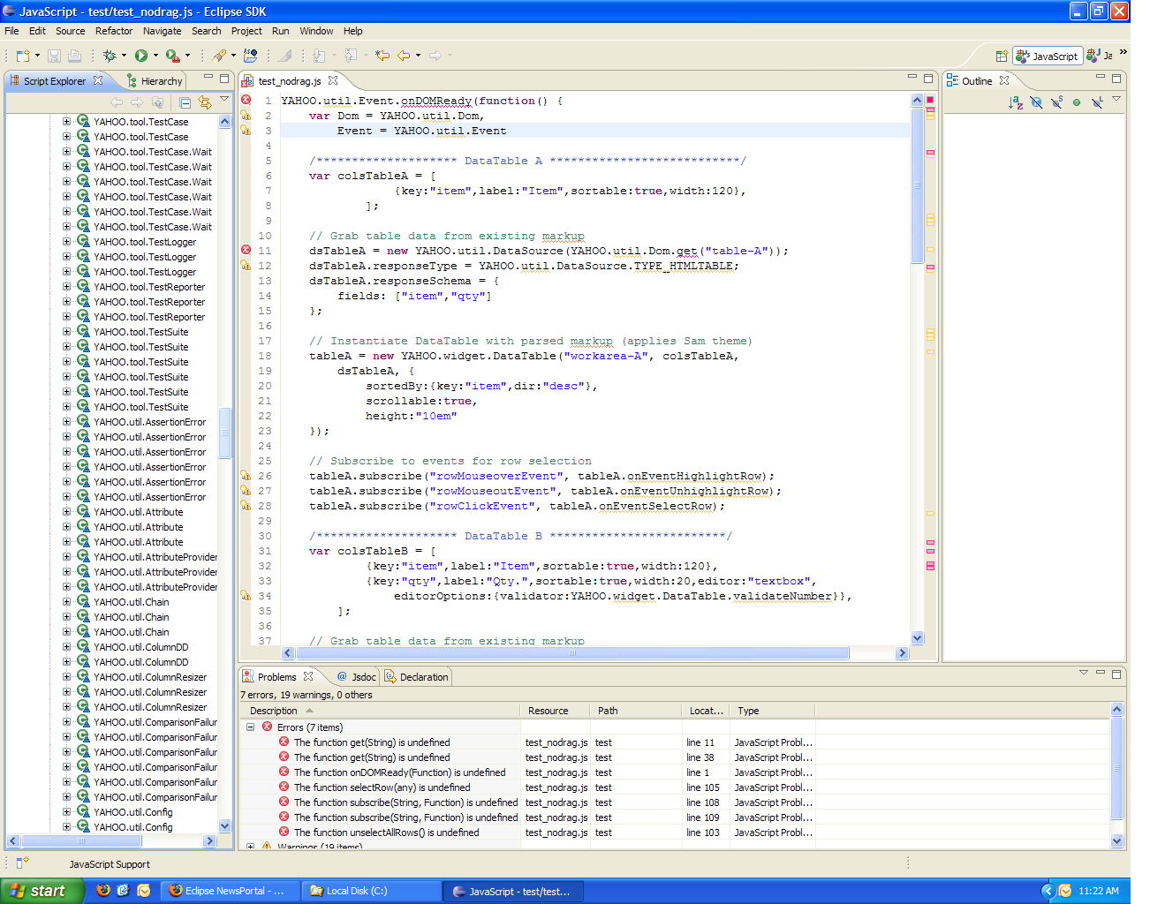Expand the YAHOO.tool.TestLogger first tree node
The height and width of the screenshot is (904, 1150).
66,241
